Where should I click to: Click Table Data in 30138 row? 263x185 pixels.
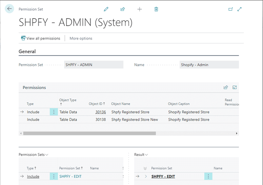click(68, 119)
